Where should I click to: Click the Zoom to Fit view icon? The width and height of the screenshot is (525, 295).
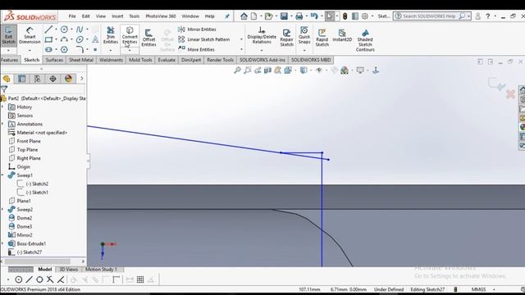pos(237,70)
